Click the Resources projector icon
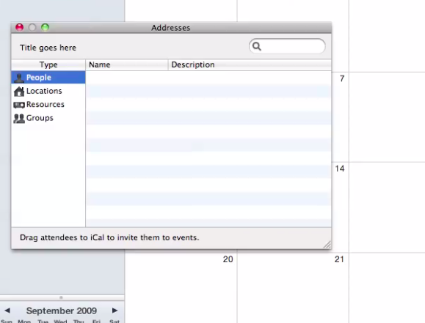The height and width of the screenshot is (323, 425). pyautogui.click(x=19, y=105)
